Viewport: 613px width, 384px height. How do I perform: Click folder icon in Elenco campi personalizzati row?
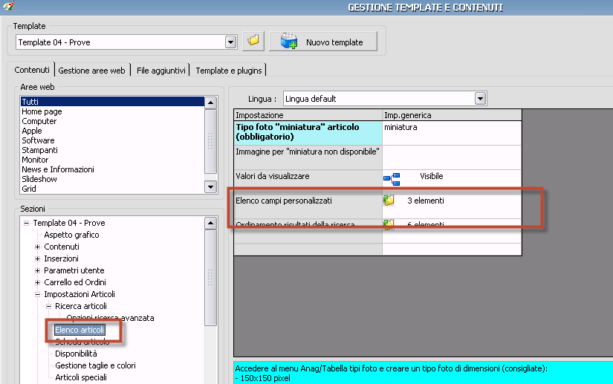tap(388, 201)
